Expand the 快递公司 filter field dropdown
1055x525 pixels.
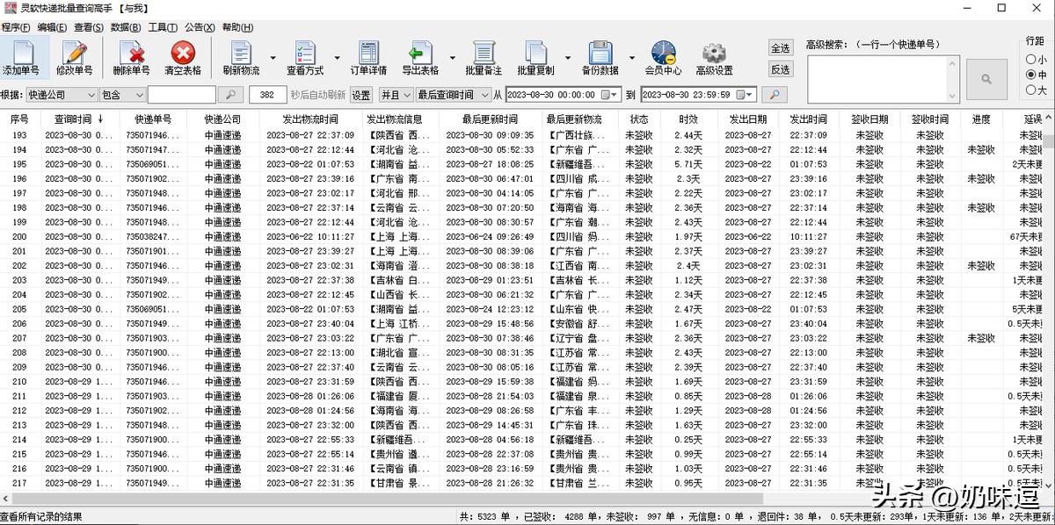91,95
